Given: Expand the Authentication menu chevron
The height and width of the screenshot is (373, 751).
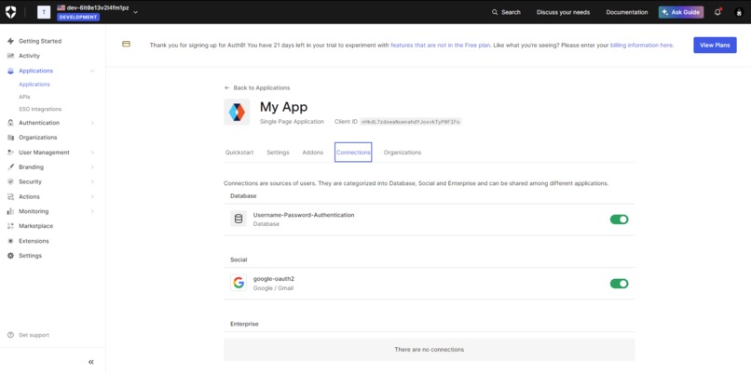Looking at the screenshot, I should click(x=92, y=123).
